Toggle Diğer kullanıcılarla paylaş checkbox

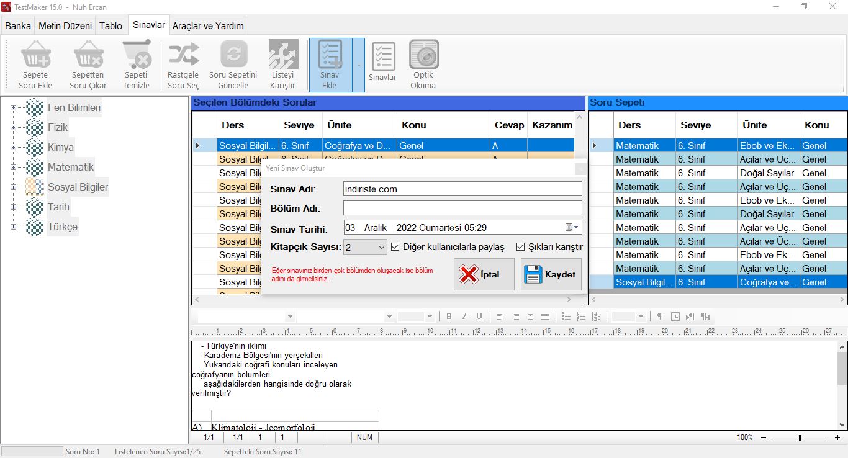click(395, 247)
